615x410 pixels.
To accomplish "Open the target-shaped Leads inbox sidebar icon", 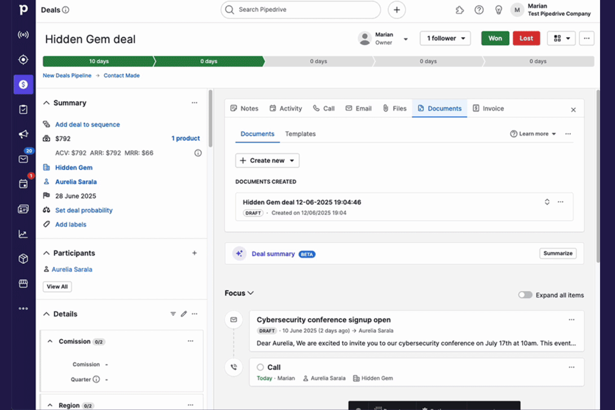I will (23, 59).
